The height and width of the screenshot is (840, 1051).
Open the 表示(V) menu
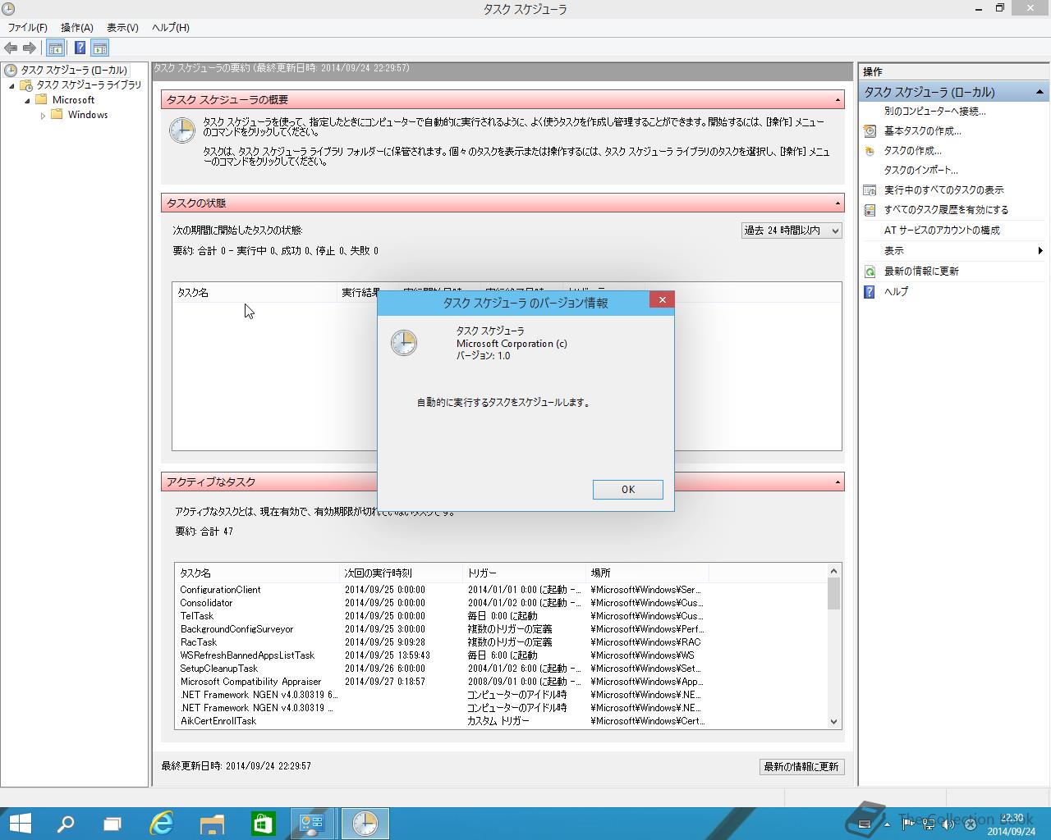tap(122, 27)
